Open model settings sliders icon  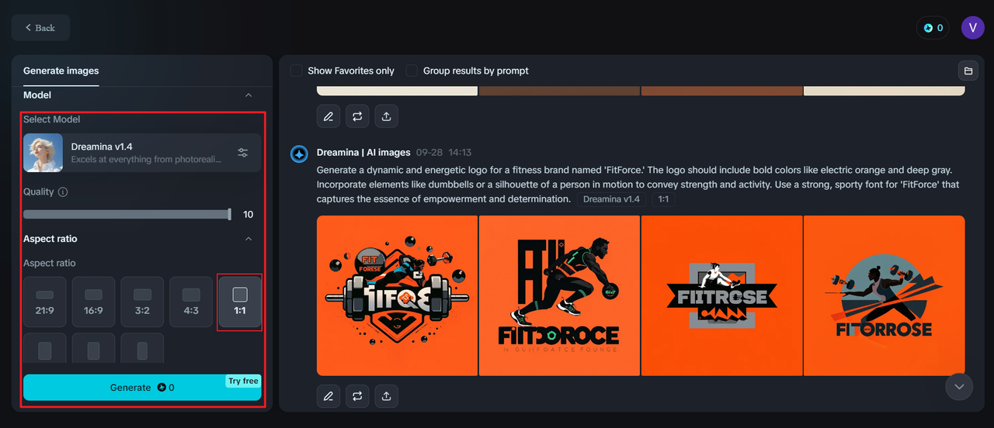coord(243,153)
